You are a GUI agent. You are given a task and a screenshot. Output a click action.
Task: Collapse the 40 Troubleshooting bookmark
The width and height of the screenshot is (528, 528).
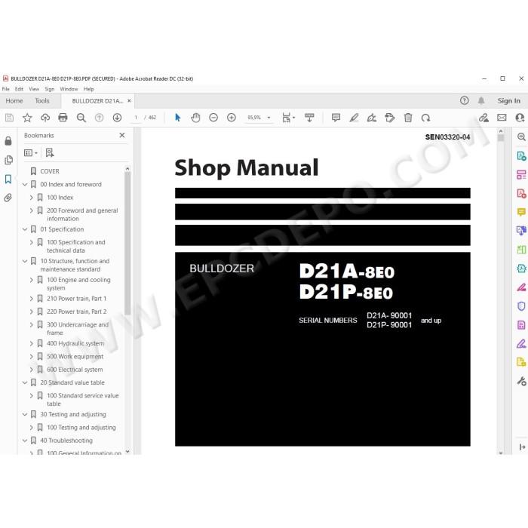click(25, 441)
